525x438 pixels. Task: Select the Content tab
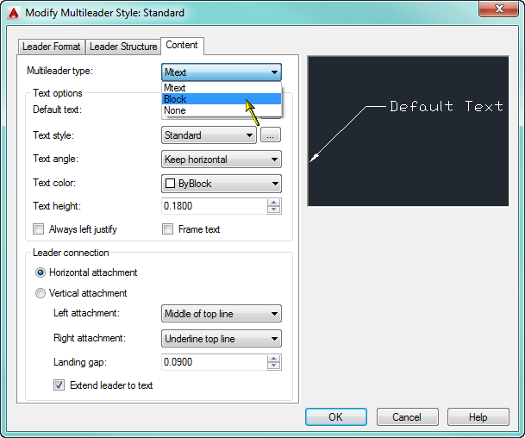(x=182, y=45)
